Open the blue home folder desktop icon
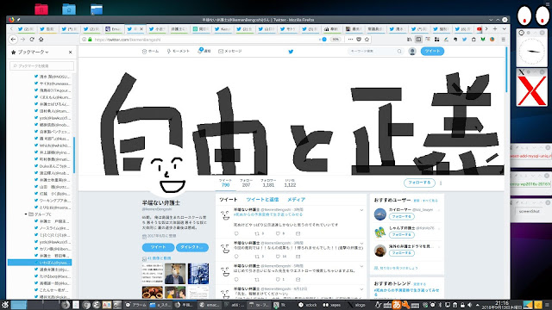This screenshot has width=552, height=310. [x=69, y=9]
